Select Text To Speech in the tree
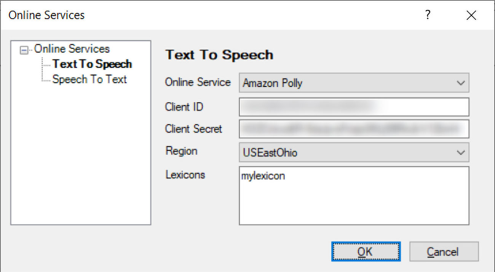 pyautogui.click(x=92, y=64)
